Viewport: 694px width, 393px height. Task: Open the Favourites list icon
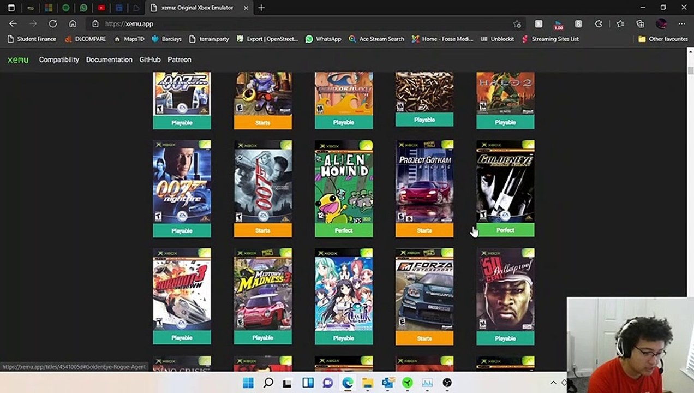(620, 24)
